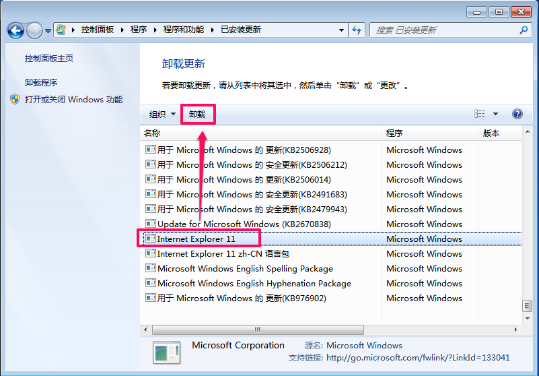Image resolution: width=539 pixels, height=376 pixels.
Task: Click the English Hyphenation Package icon
Action: 150,283
